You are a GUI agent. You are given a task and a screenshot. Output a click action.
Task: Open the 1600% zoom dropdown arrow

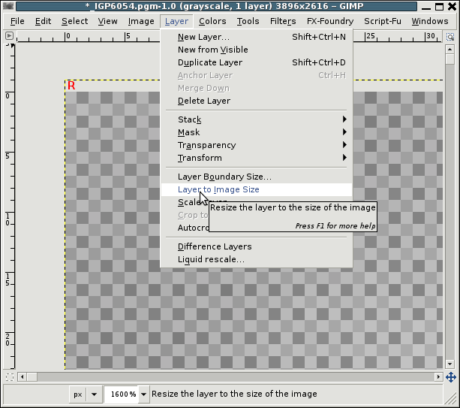click(143, 394)
